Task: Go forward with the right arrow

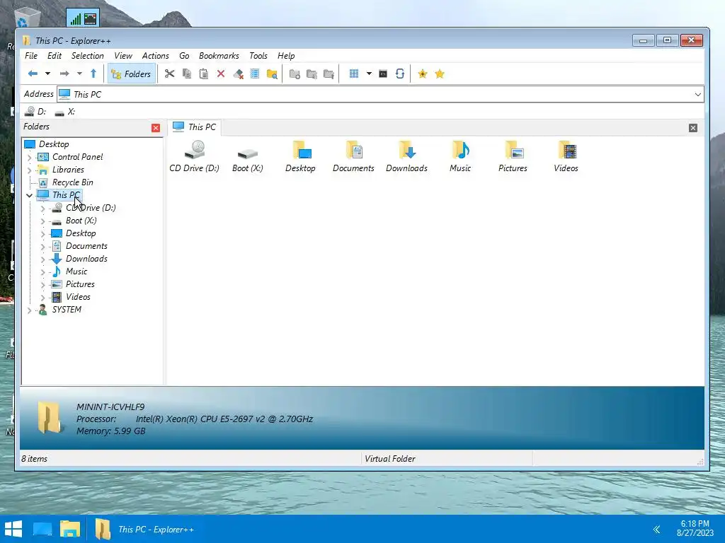Action: coord(64,74)
